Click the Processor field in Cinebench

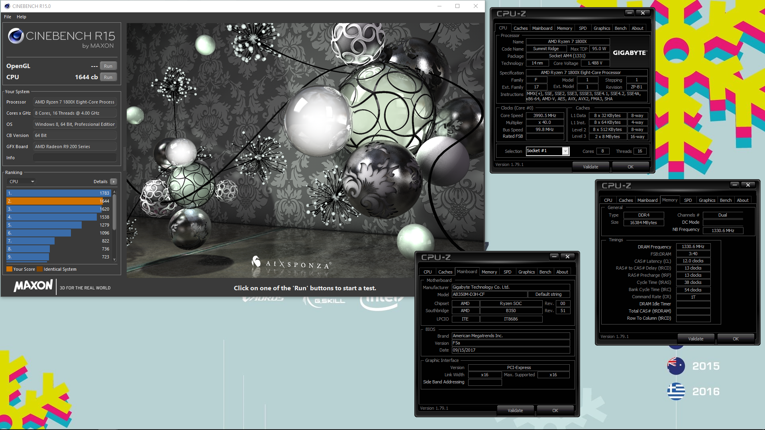click(75, 102)
